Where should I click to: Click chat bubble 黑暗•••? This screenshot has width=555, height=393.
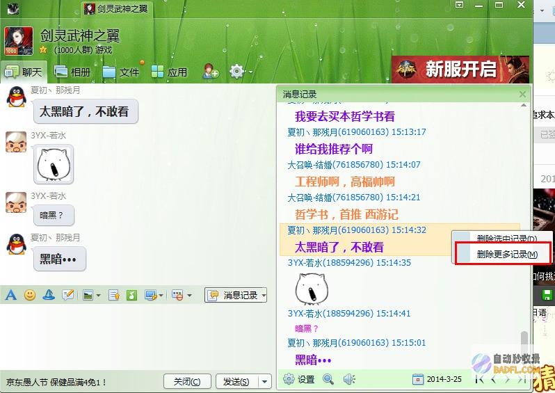coord(59,259)
